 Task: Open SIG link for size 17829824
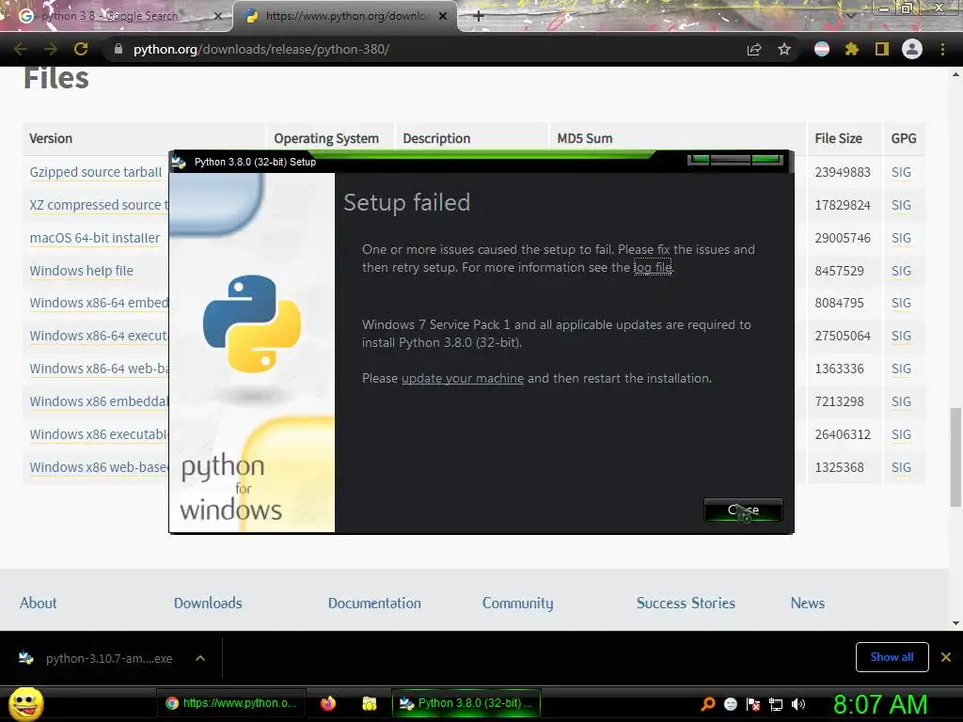[x=901, y=205]
